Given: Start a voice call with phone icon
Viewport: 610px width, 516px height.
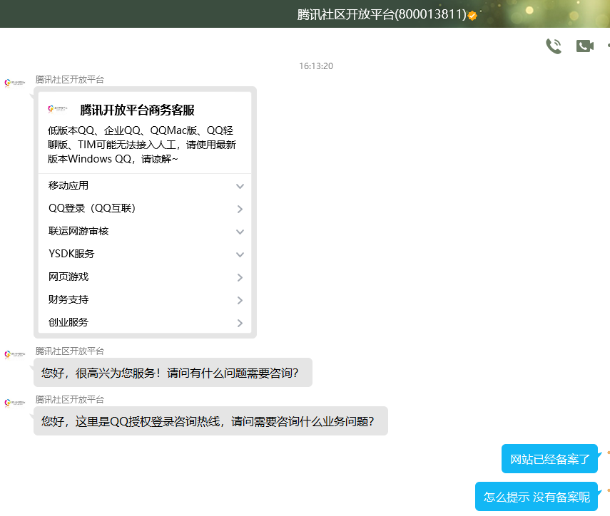Looking at the screenshot, I should point(553,46).
